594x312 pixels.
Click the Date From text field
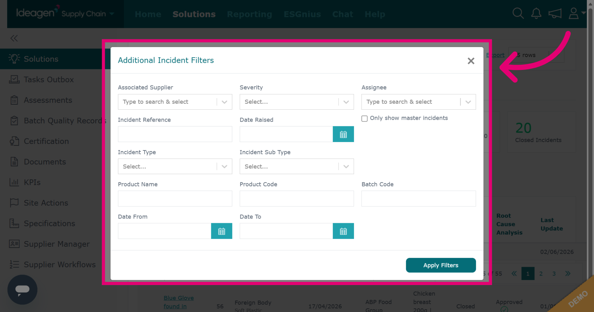click(165, 231)
